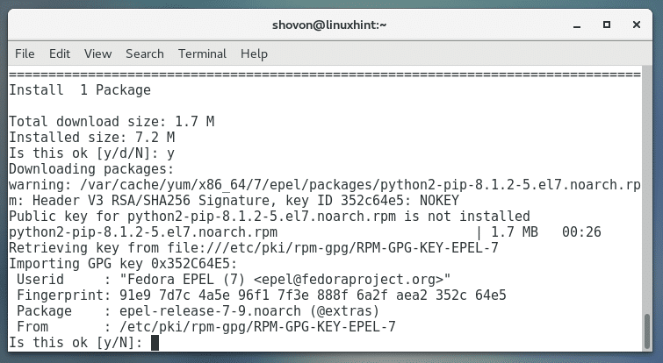Open the Search menu
Viewport: 663px width, 363px height.
point(145,53)
